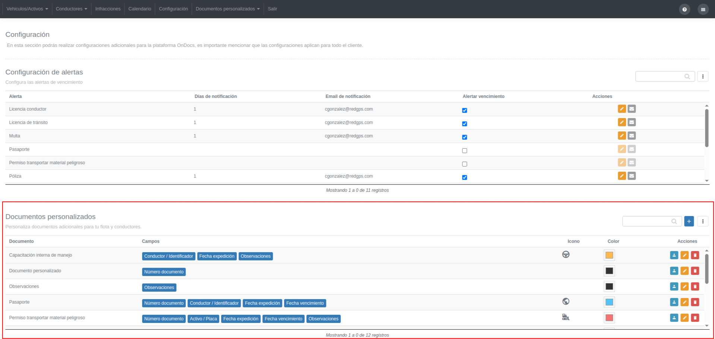Viewport: 715px width, 339px height.
Task: Edit the Pasaporte custom document
Action: coord(684,302)
